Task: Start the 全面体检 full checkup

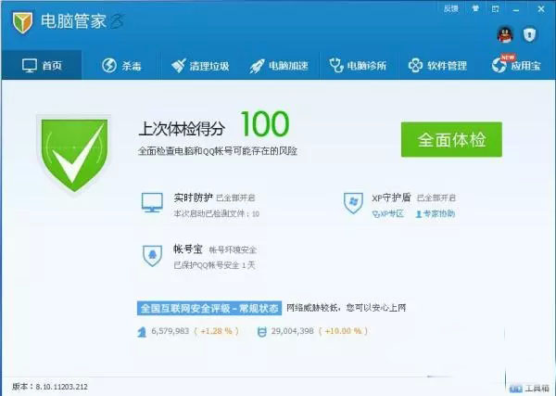Action: [x=451, y=139]
